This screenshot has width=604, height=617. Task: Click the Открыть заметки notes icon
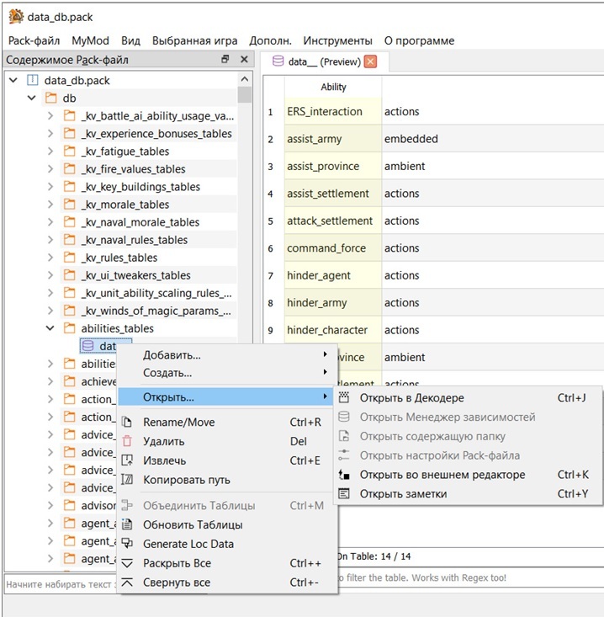coord(344,493)
